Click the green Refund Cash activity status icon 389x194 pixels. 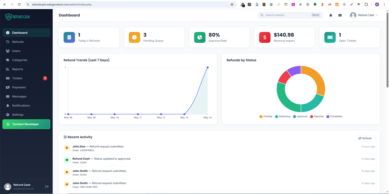click(x=67, y=160)
